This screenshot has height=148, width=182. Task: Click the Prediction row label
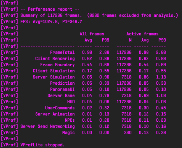62,83
